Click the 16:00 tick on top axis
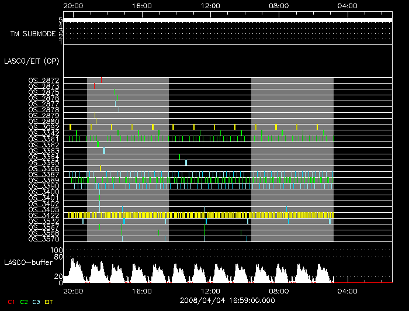409x311 pixels. point(141,6)
